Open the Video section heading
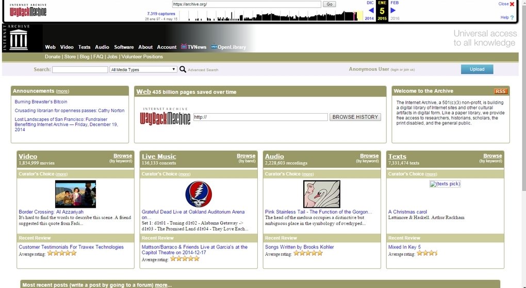The width and height of the screenshot is (526, 288). (x=28, y=156)
